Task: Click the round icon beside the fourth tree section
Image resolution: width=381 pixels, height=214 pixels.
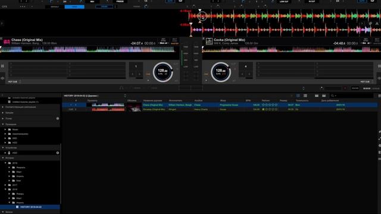Action: [x=58, y=118]
